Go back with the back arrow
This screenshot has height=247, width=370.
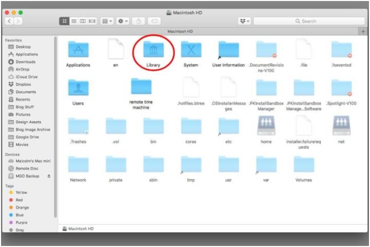[x=9, y=21]
